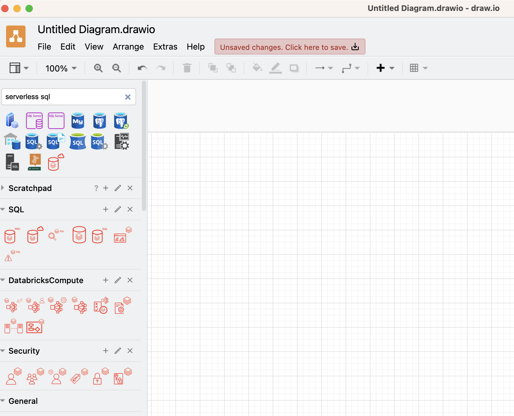This screenshot has height=416, width=514.
Task: Clear the serverless sql search text
Action: click(128, 97)
